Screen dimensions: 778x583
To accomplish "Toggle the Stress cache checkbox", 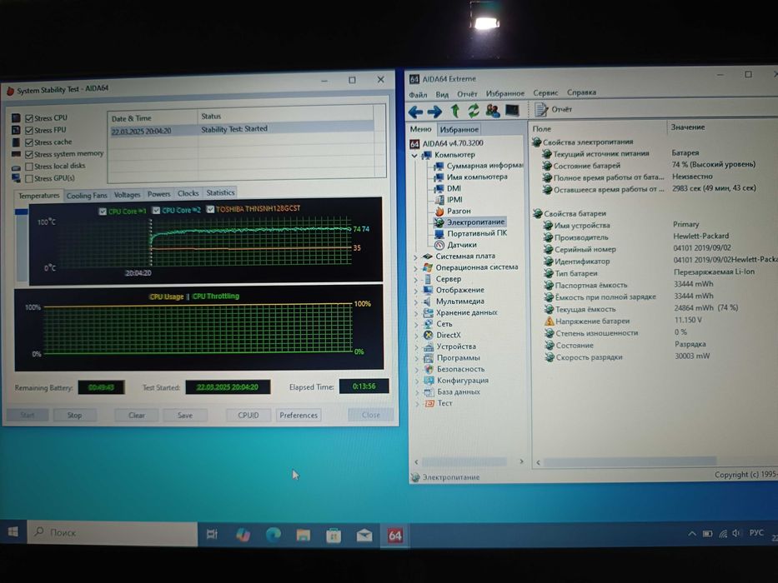I will (x=29, y=142).
